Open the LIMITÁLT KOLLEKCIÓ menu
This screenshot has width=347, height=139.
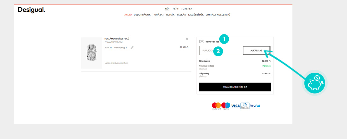click(218, 15)
